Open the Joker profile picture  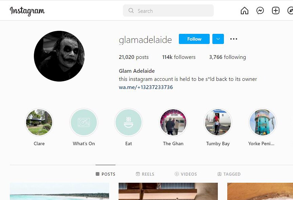coord(59,56)
